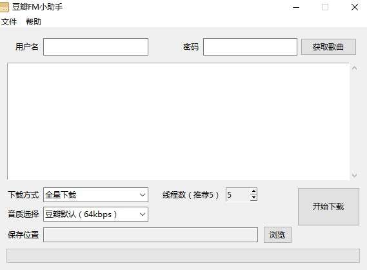Click inside the song list text area

179,121
